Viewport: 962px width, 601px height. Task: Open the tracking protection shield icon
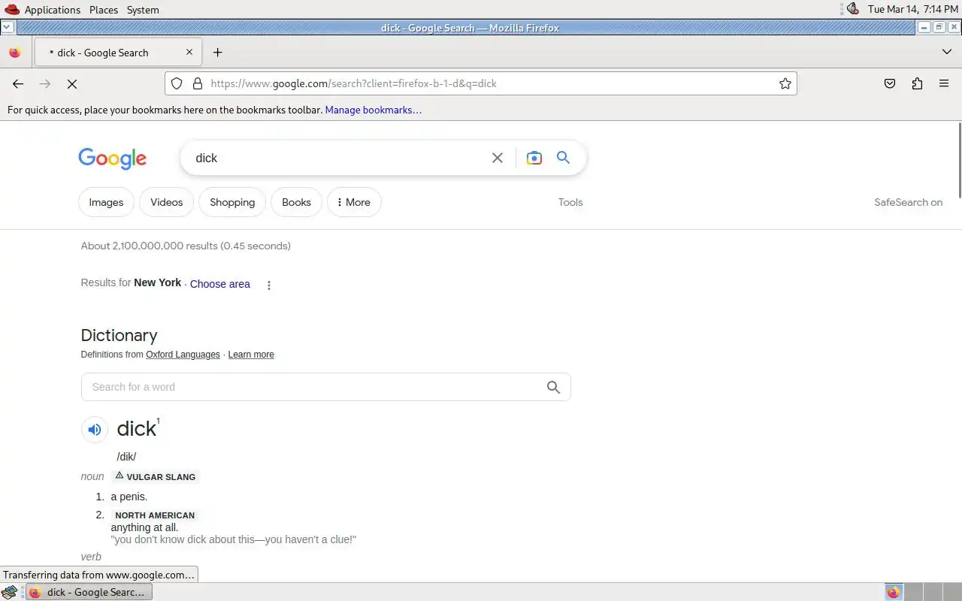pyautogui.click(x=177, y=83)
